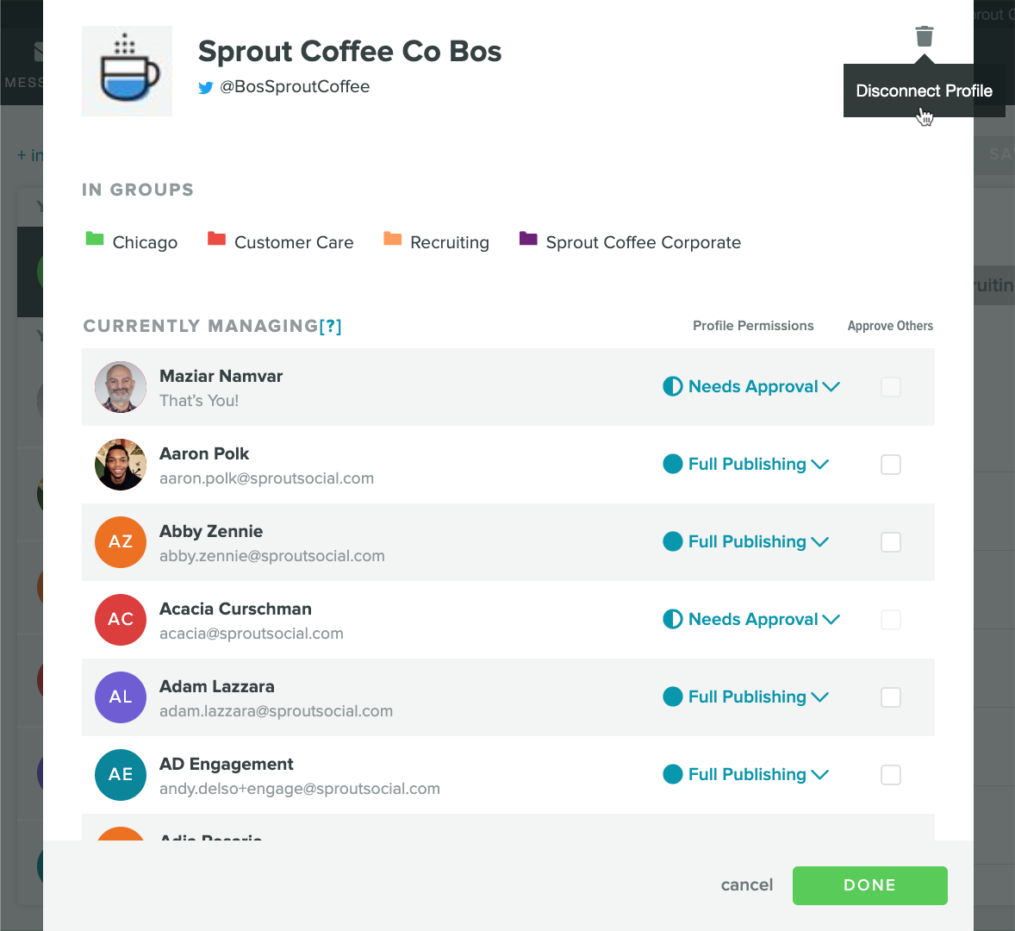Click half-circle permission icon in Acacia Curschman row
1015x931 pixels.
click(x=673, y=620)
